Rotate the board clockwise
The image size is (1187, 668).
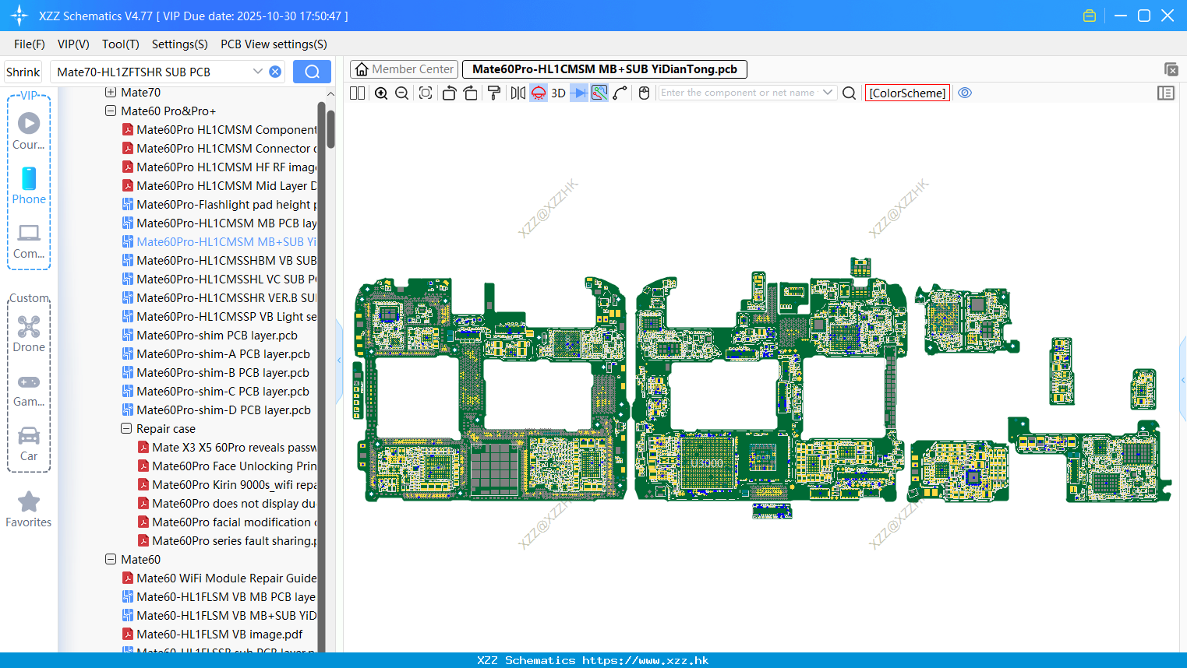point(470,93)
